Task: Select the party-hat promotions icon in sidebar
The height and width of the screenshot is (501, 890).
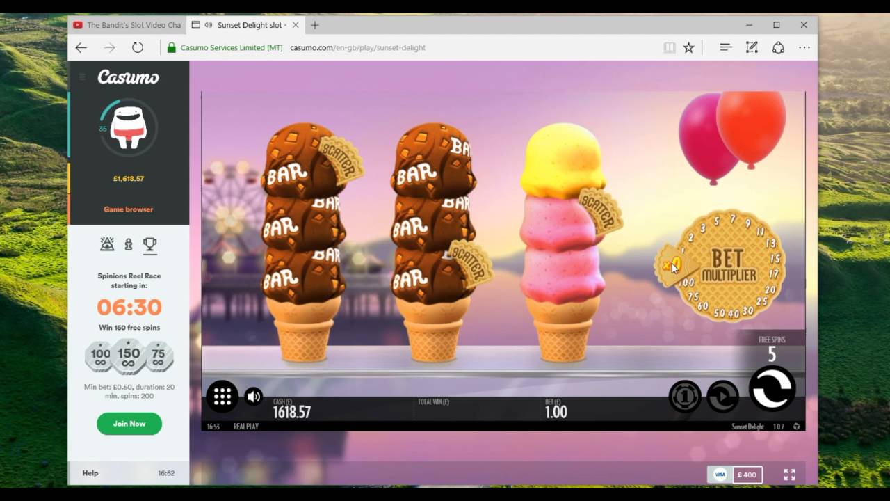Action: [x=107, y=244]
